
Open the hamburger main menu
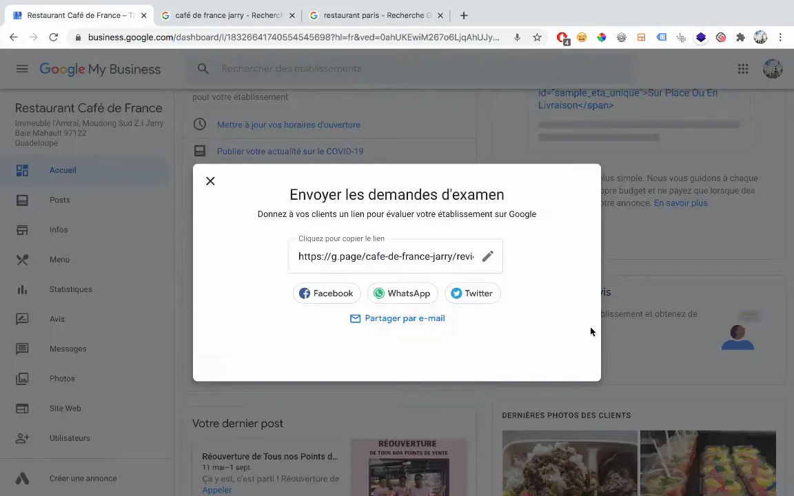[22, 69]
